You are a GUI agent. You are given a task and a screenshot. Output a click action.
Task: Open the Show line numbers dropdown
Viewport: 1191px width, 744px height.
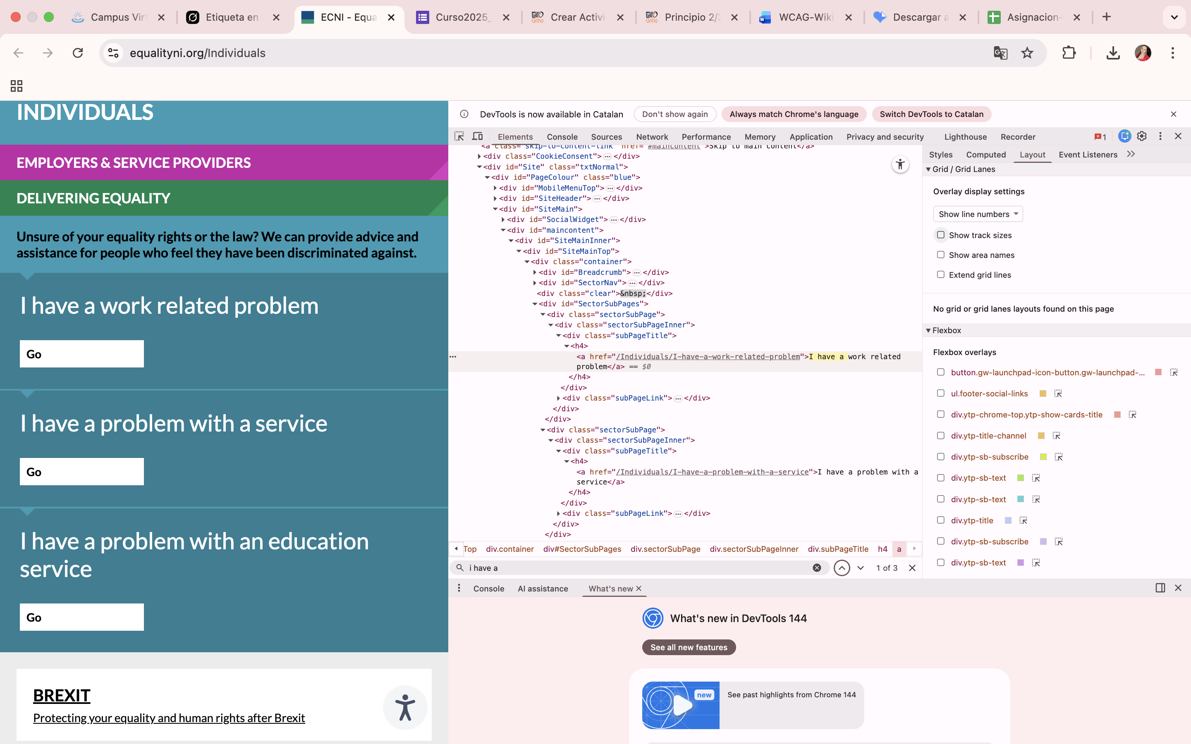[x=978, y=214]
